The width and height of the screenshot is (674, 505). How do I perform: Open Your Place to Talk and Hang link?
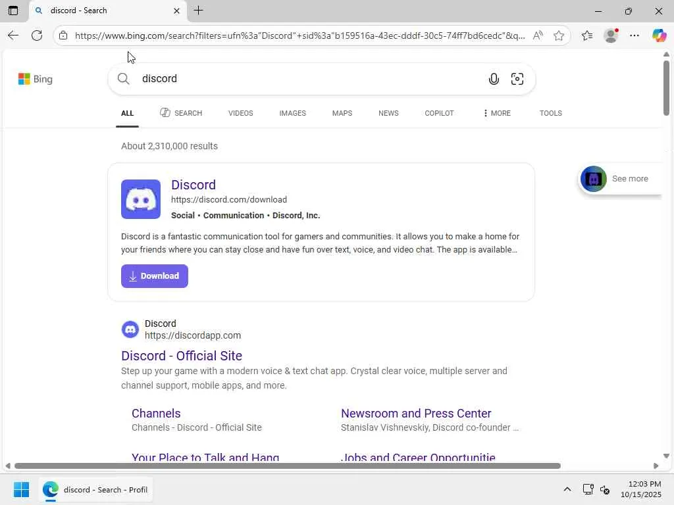tap(205, 457)
